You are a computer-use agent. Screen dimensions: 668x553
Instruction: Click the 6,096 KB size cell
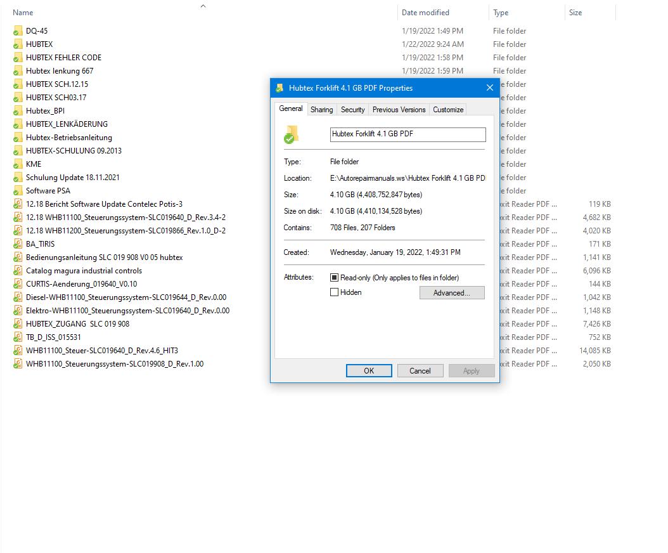[596, 271]
